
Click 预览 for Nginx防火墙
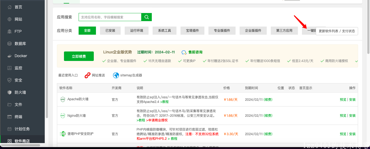[x=343, y=115]
